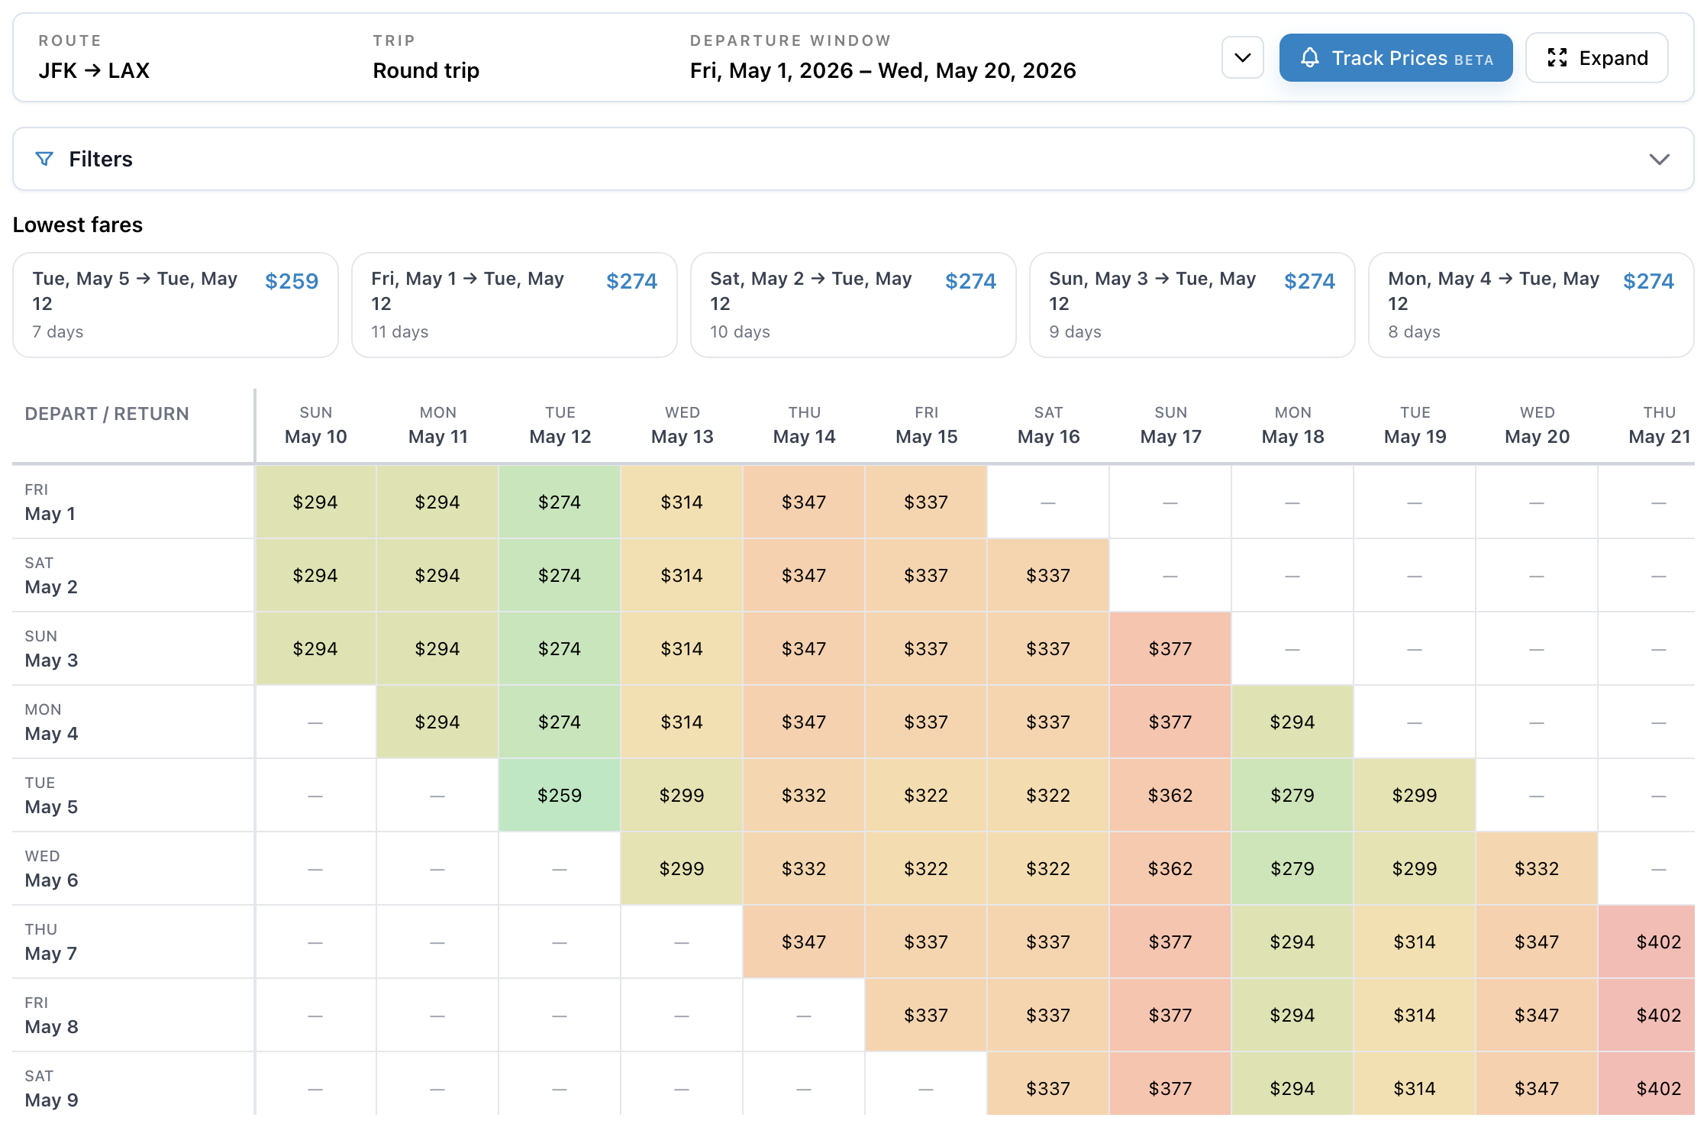The image size is (1707, 1124).
Task: Click the Expand button
Action: click(x=1596, y=58)
